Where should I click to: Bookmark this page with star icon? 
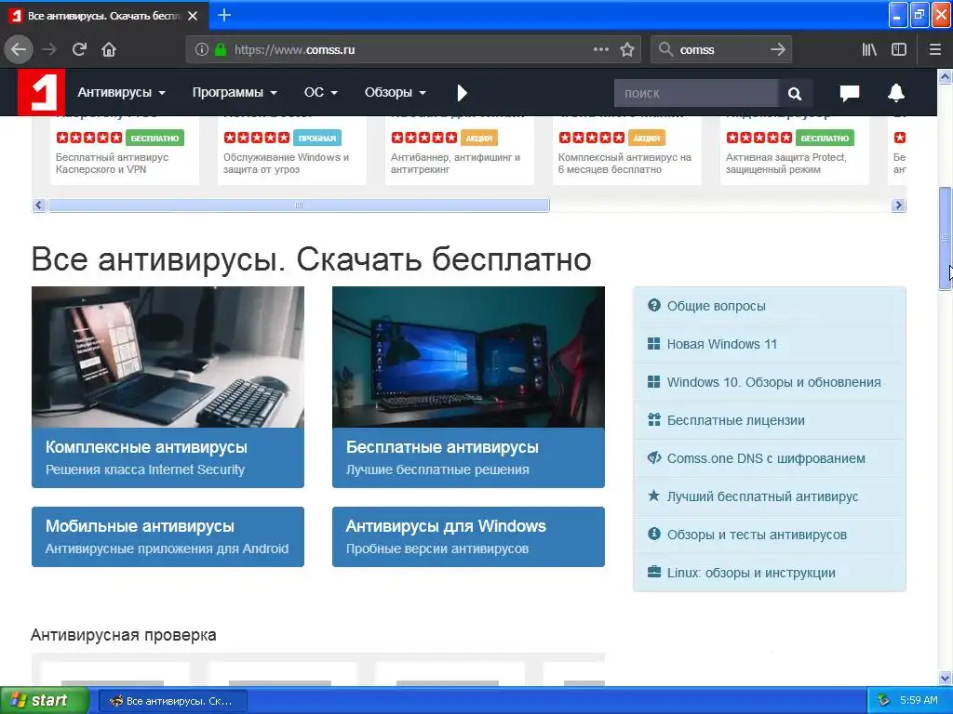[627, 50]
